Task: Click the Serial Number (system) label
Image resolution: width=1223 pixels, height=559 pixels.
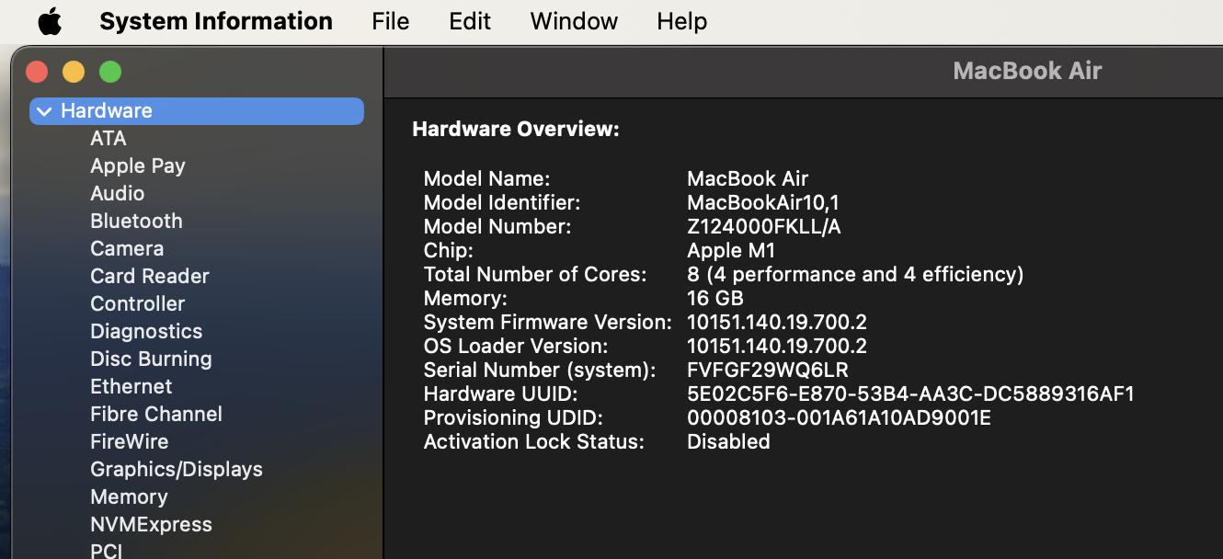Action: (540, 370)
